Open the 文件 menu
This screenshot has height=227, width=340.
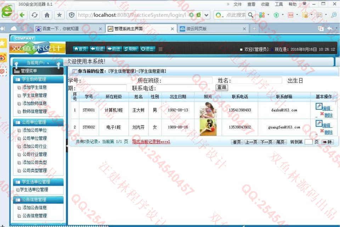click(237, 4)
